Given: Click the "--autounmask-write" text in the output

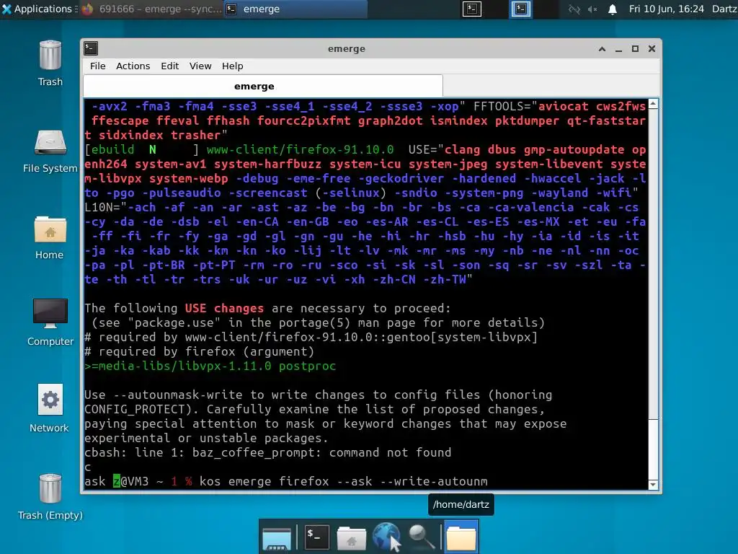Looking at the screenshot, I should tap(178, 395).
